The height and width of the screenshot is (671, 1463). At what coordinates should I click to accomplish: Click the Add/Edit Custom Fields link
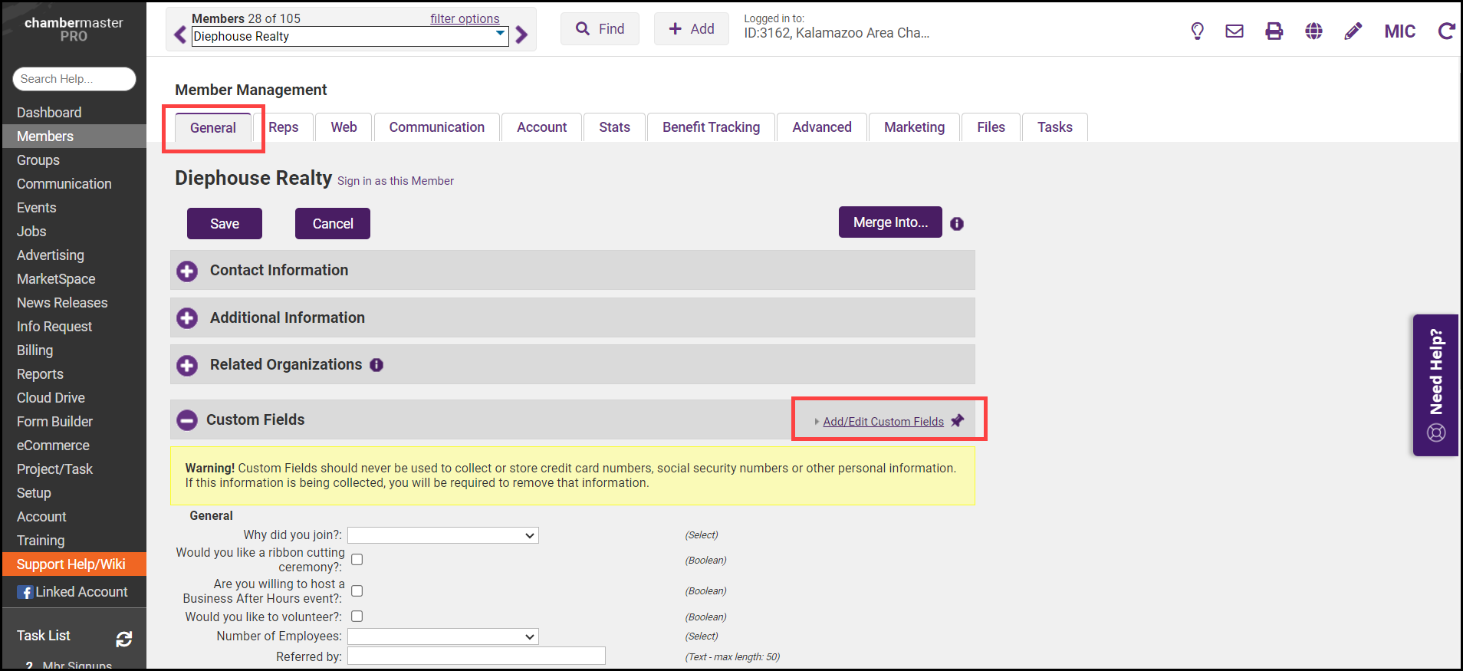[883, 422]
